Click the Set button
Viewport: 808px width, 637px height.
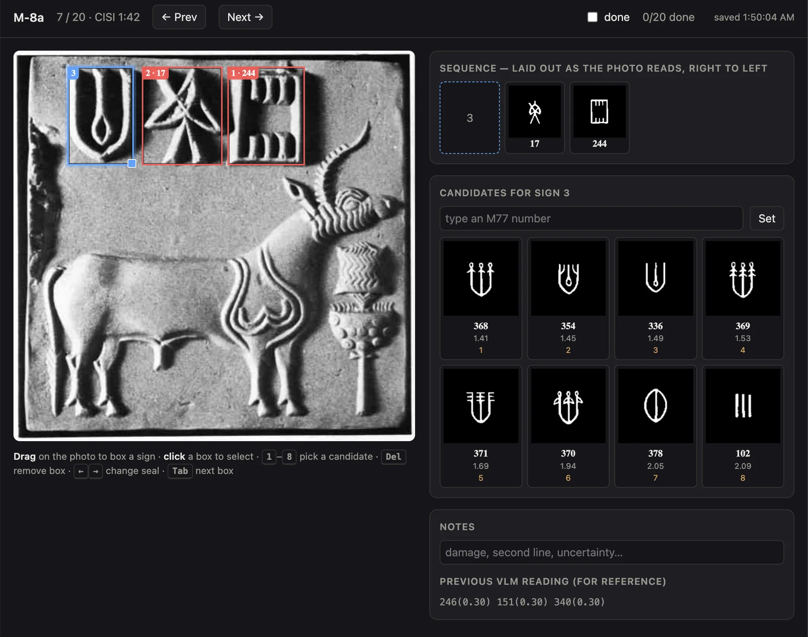pyautogui.click(x=766, y=218)
